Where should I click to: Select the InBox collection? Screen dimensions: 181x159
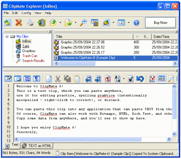point(26,41)
